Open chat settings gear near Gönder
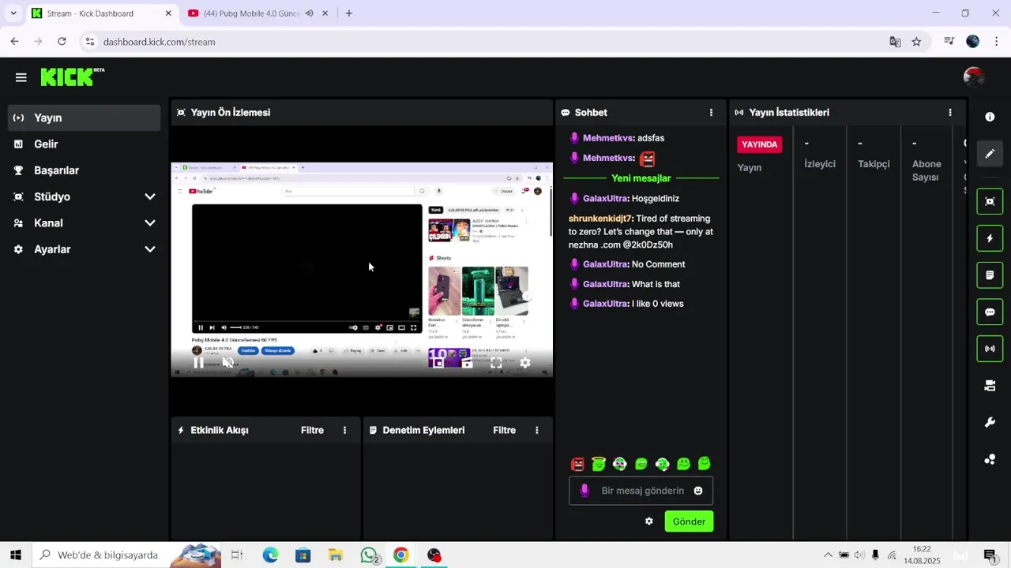1011x568 pixels. tap(649, 521)
